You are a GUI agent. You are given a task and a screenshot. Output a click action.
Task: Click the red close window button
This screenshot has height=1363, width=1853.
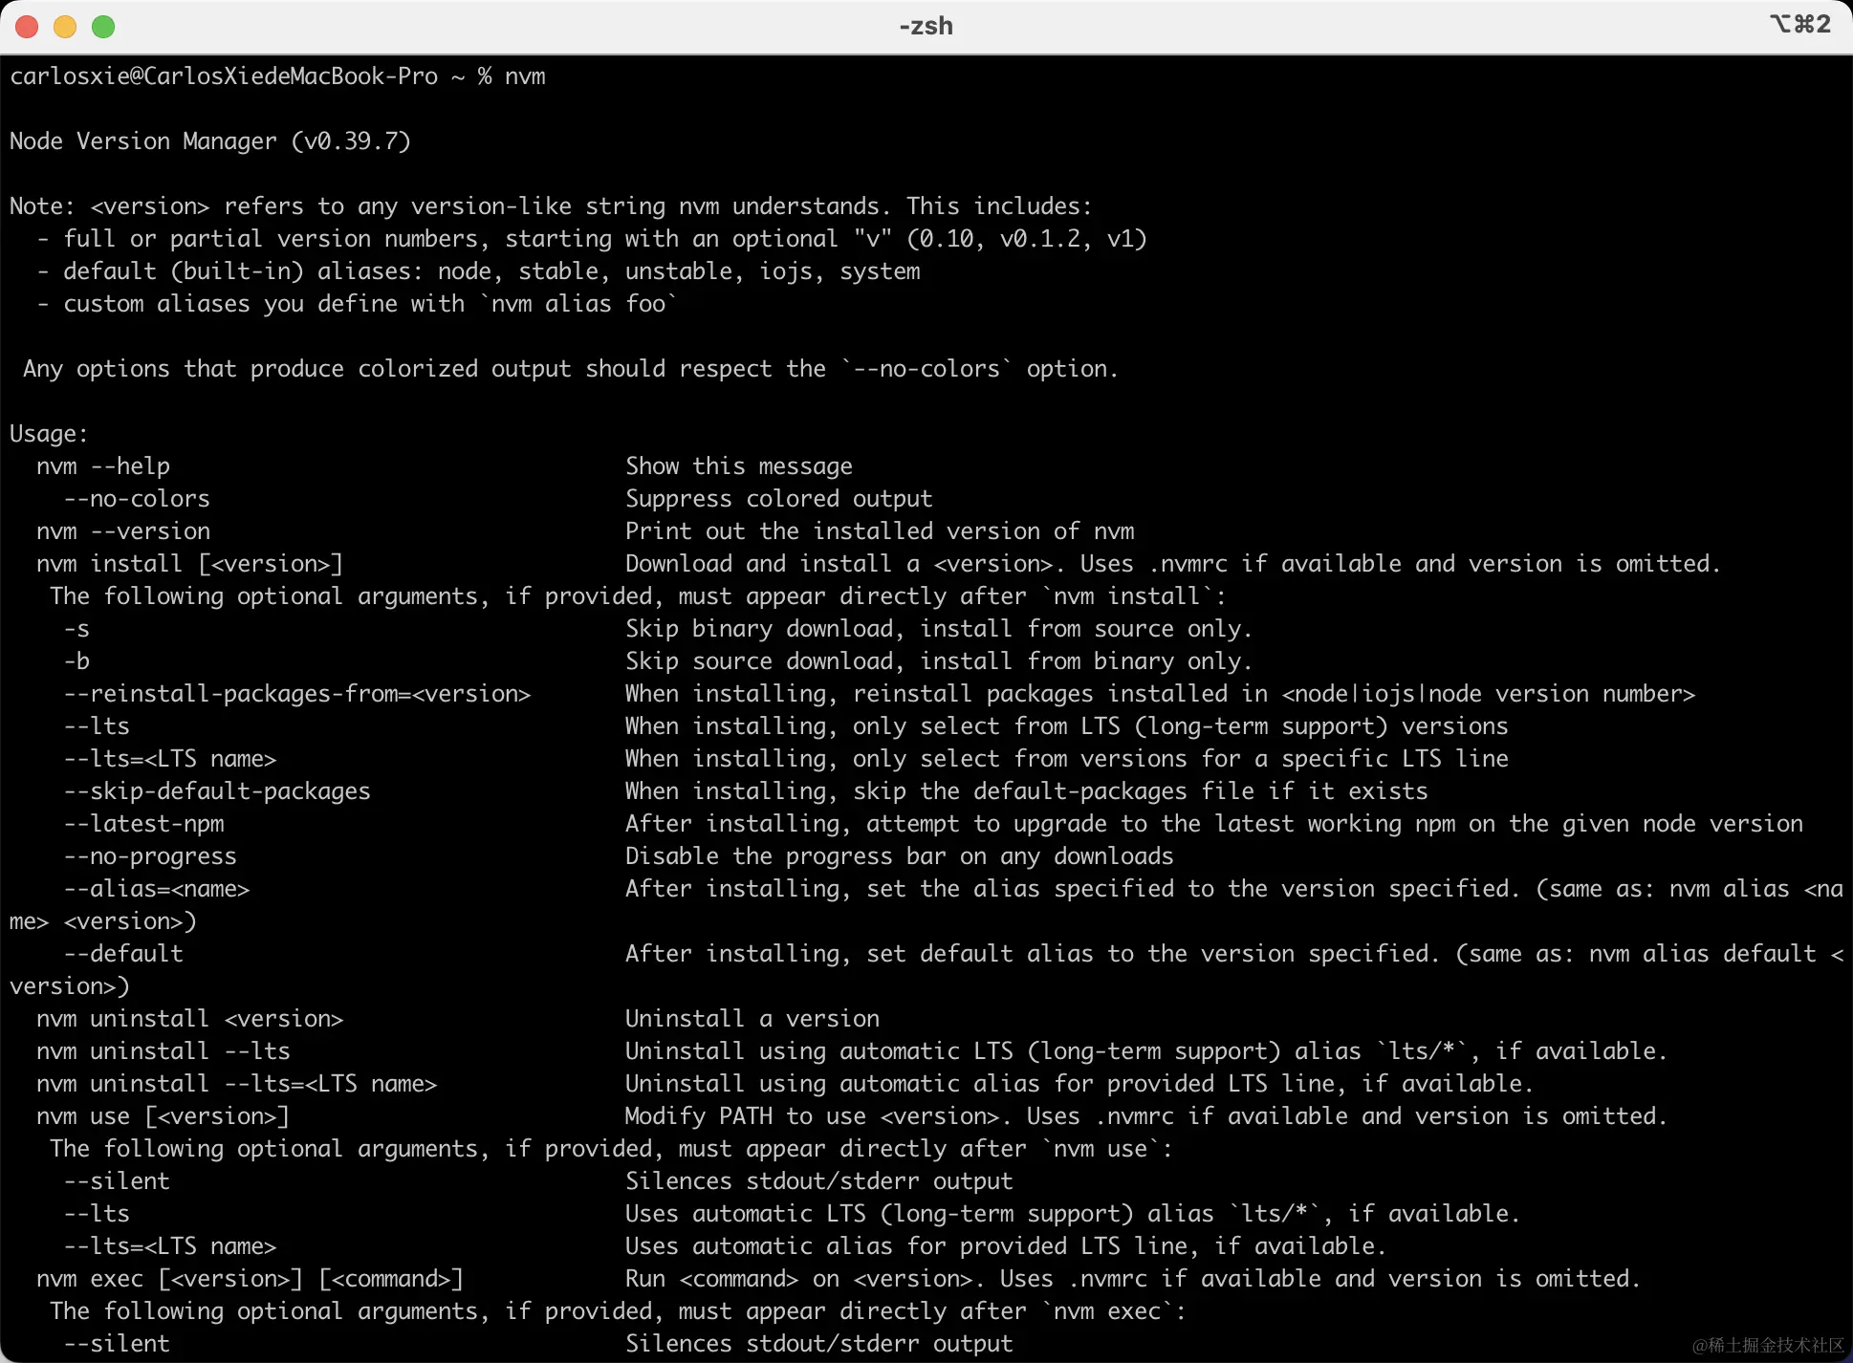pyautogui.click(x=27, y=27)
